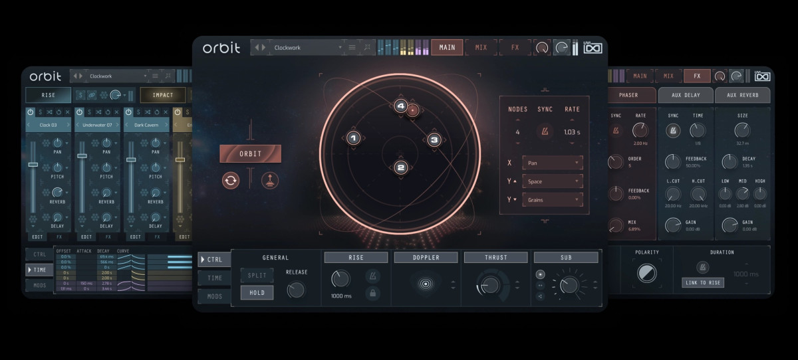Click the padlock icon in the RISE section
This screenshot has height=360, width=798.
372,293
